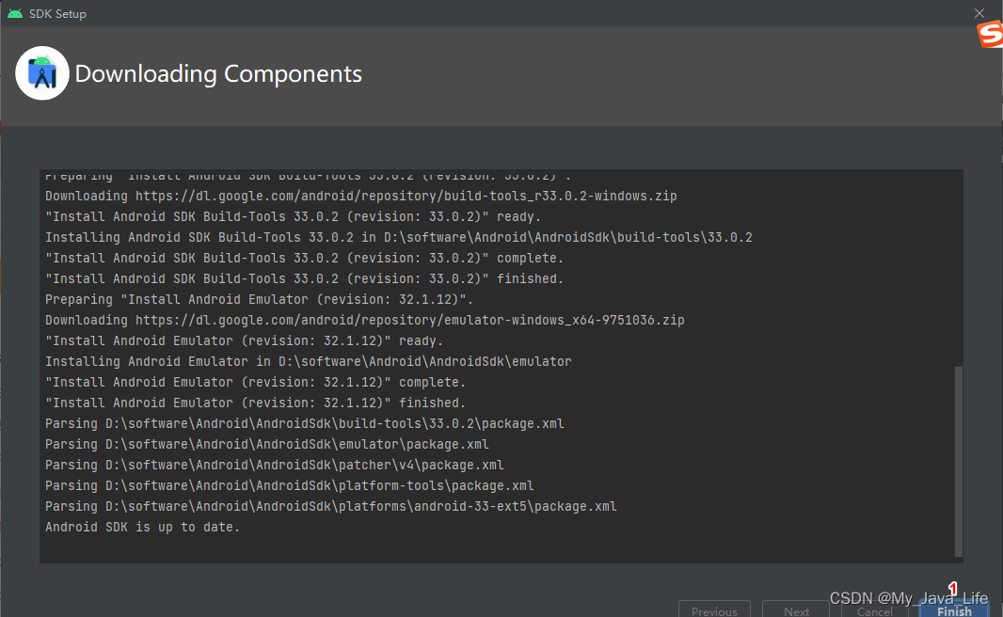Screen dimensions: 1003x617
Task: Click the Android icon in title bar
Action: tap(15, 13)
